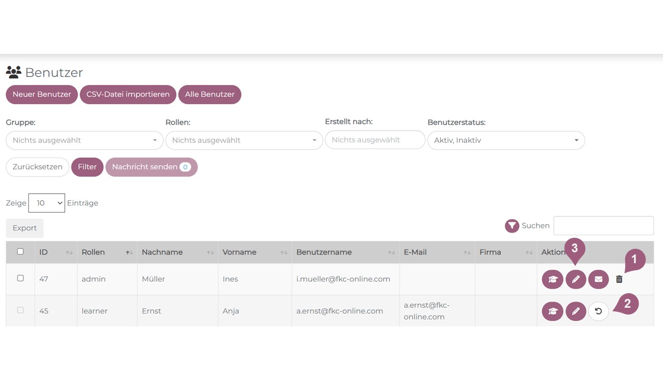Screen dimensions: 663x373
Task: Open graduation cap icon for user Ernst
Action: (552, 311)
